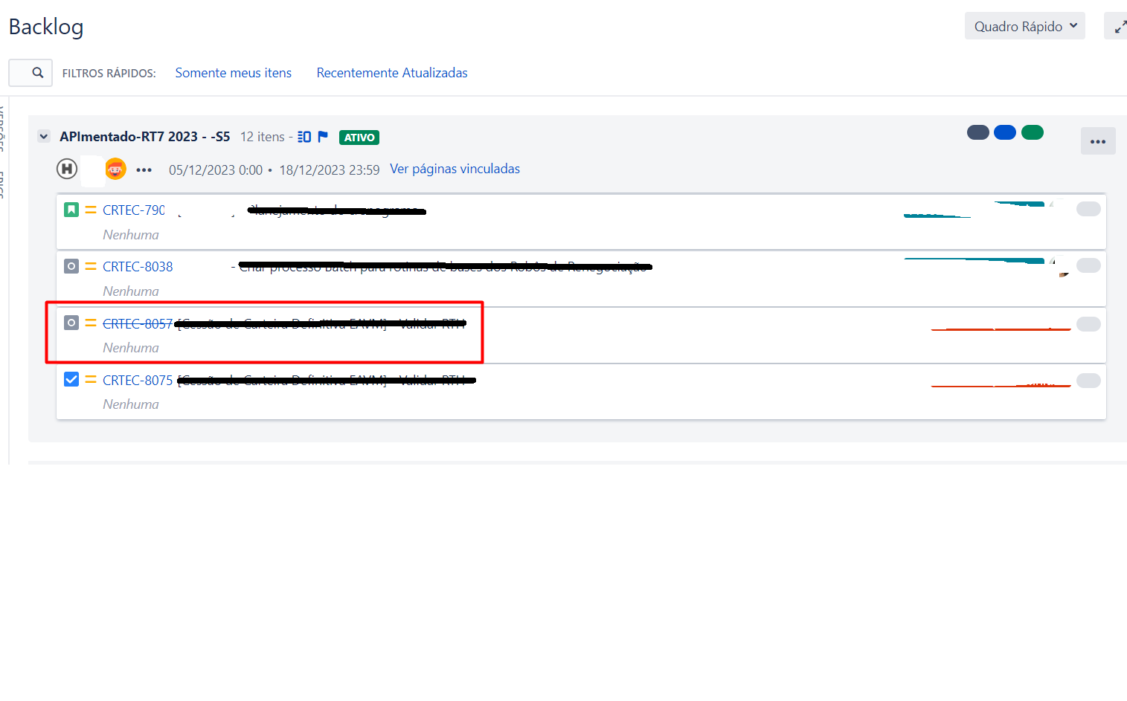Click the search magnifier icon

[x=38, y=73]
